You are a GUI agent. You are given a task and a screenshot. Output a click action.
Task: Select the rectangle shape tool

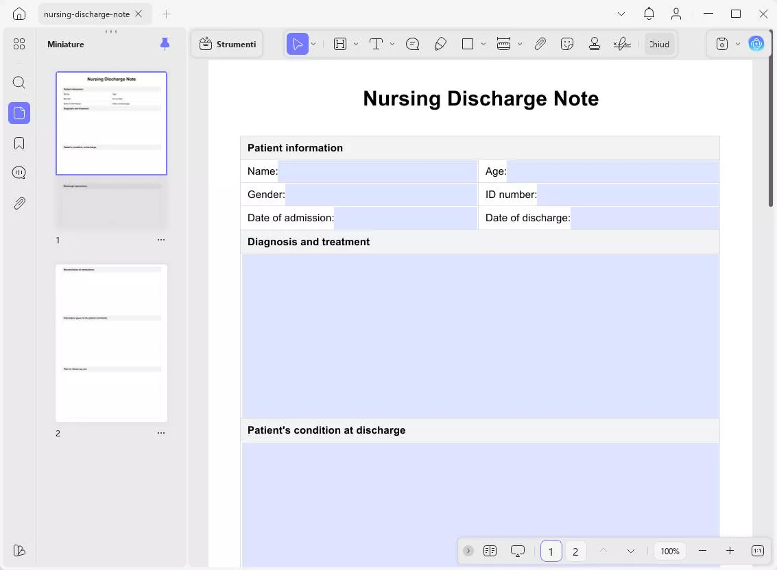pyautogui.click(x=467, y=44)
